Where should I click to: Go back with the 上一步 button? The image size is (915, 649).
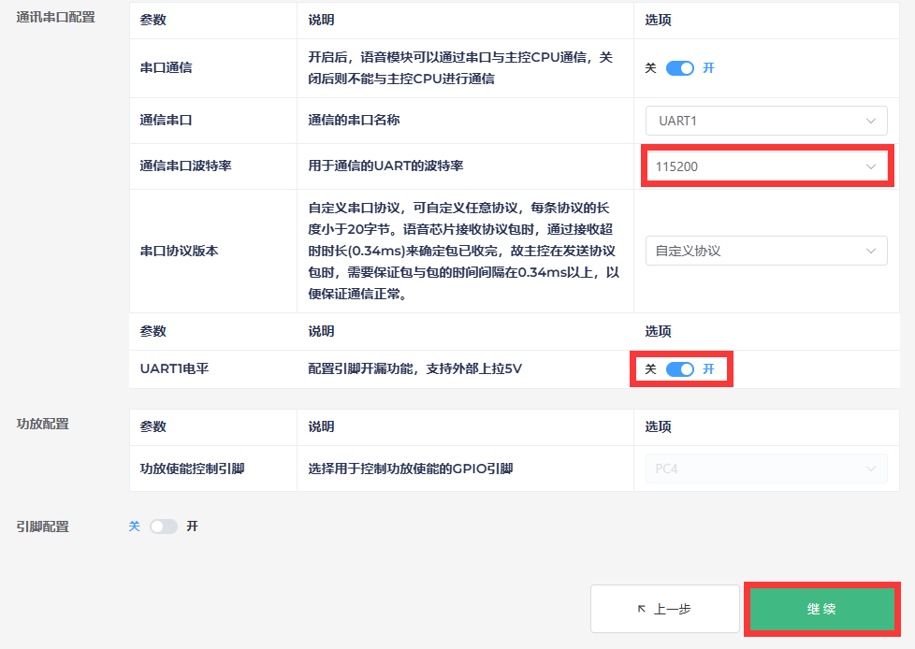665,609
